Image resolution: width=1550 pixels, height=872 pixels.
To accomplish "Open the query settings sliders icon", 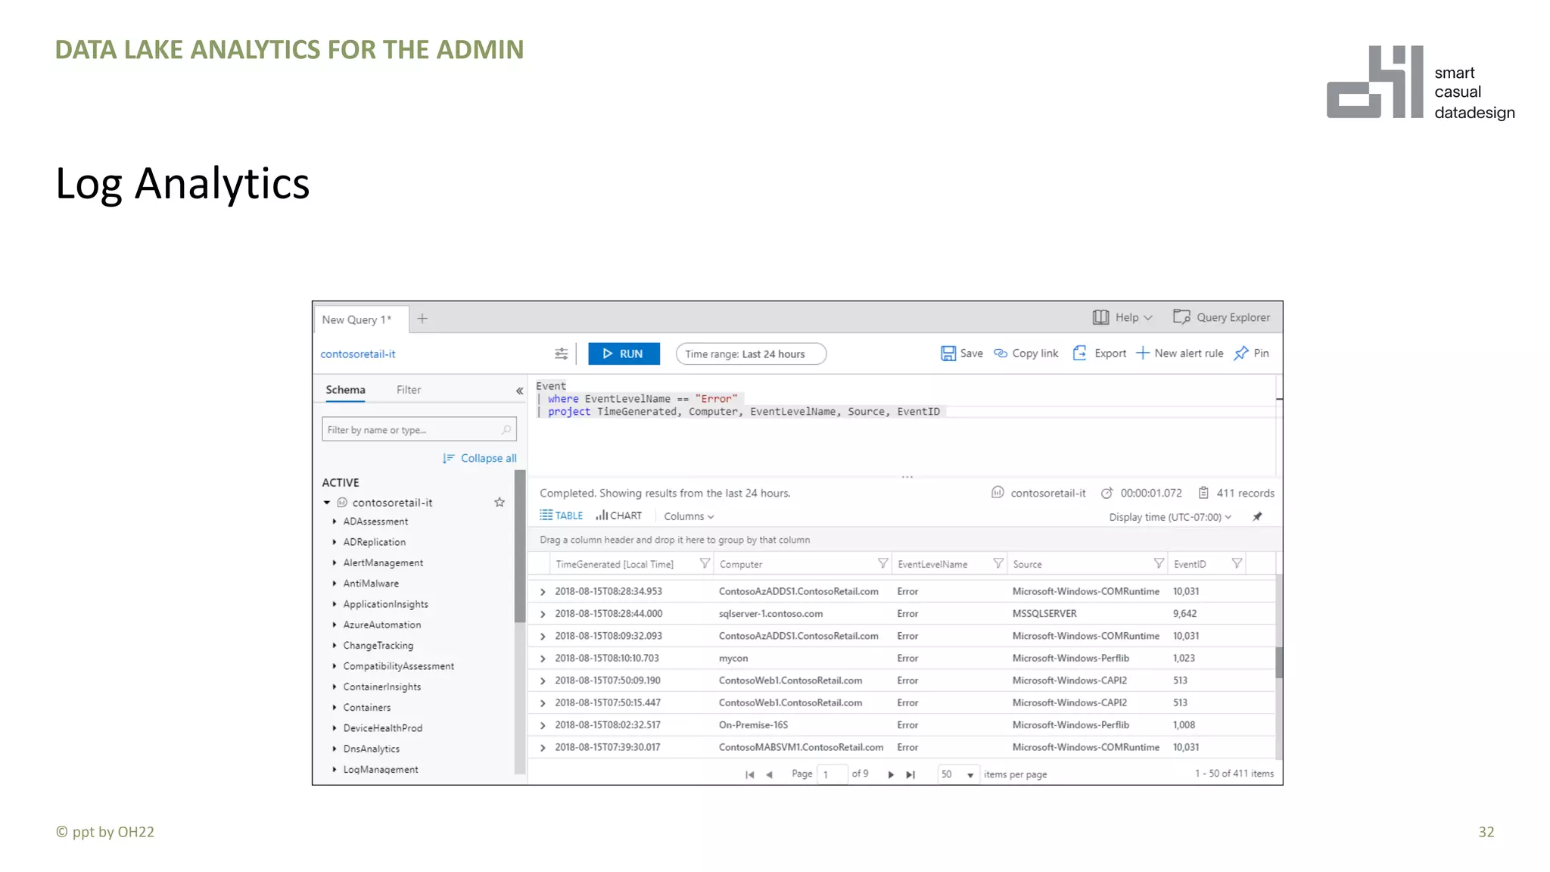I will click(561, 353).
